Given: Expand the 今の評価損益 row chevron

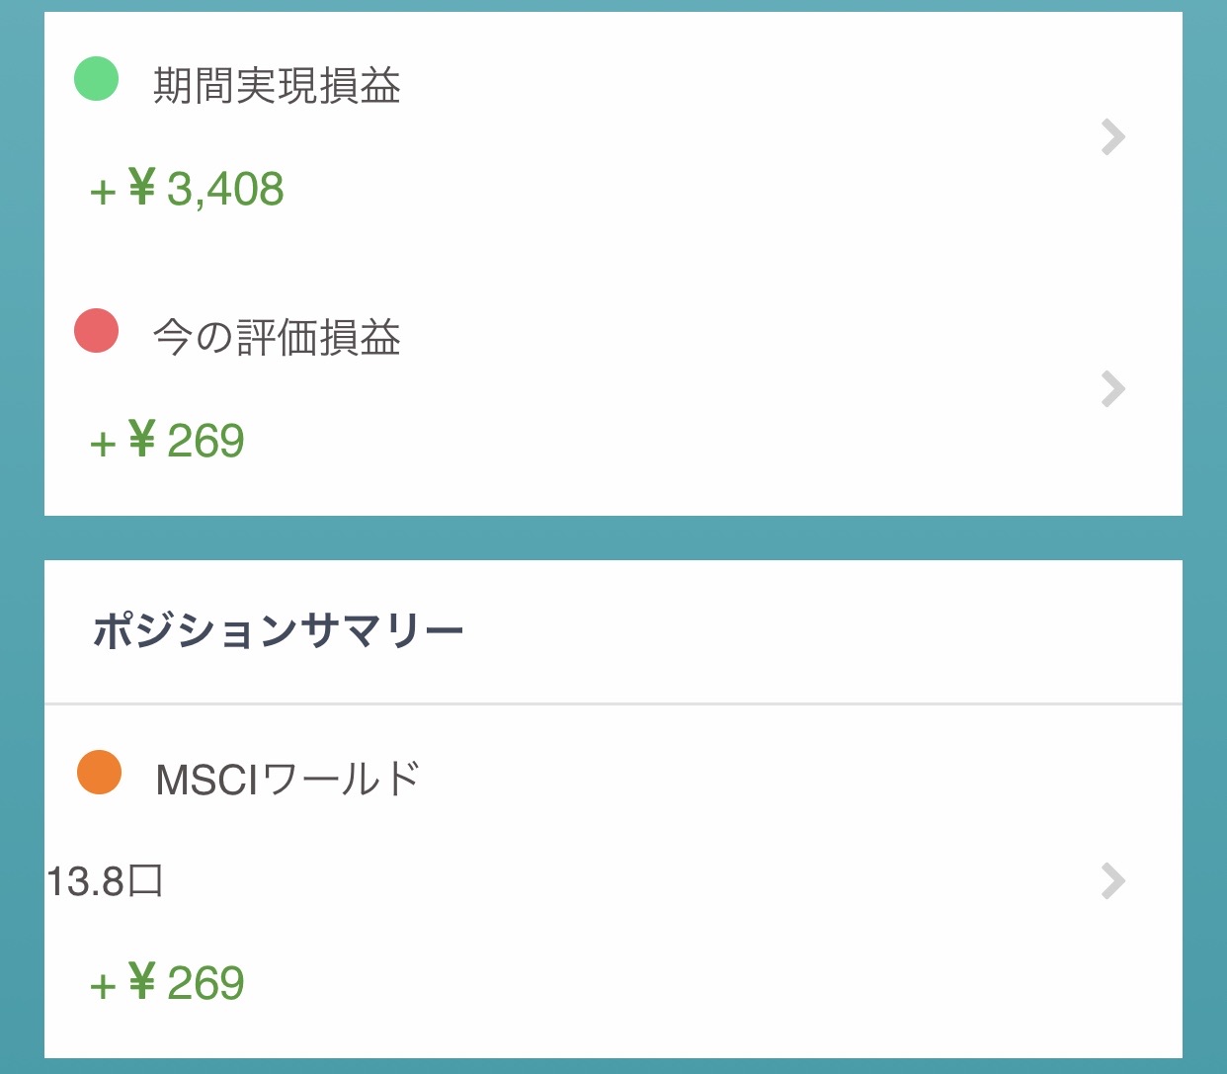Looking at the screenshot, I should click(1112, 389).
